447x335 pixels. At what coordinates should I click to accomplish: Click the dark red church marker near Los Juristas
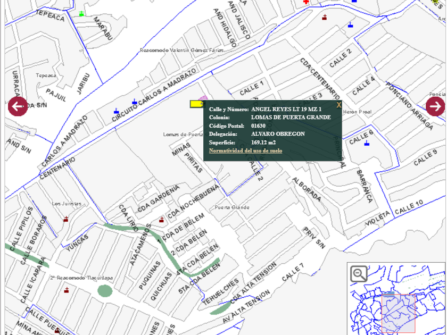click(66, 219)
